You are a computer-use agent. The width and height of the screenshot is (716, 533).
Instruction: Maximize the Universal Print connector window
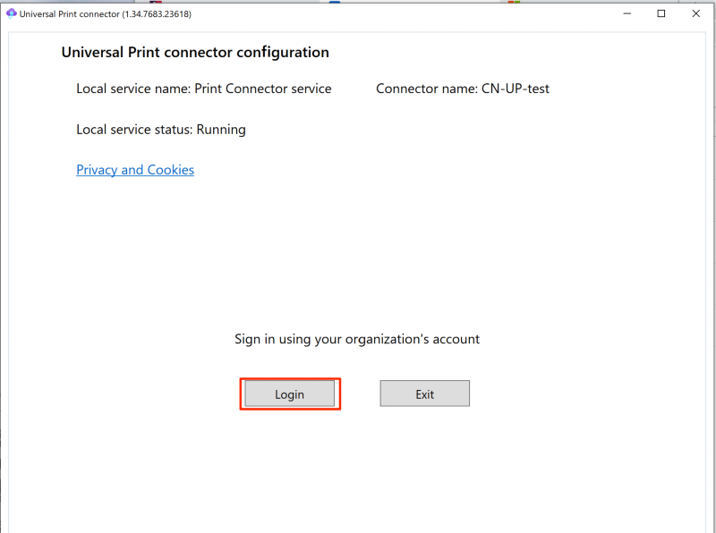click(661, 13)
